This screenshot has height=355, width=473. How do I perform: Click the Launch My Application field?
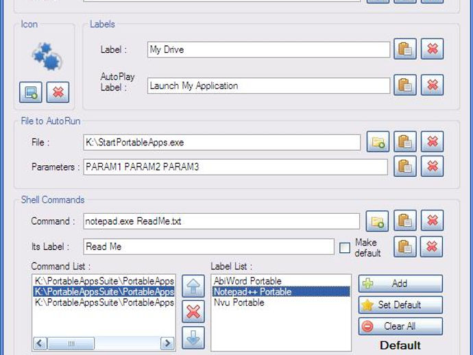[x=269, y=86]
